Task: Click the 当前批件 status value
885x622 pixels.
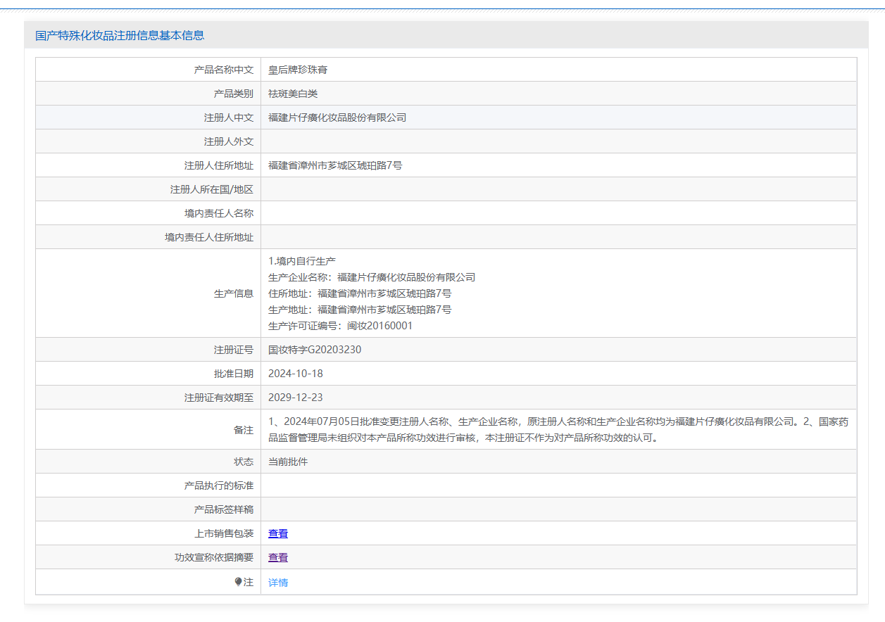Action: [x=288, y=462]
